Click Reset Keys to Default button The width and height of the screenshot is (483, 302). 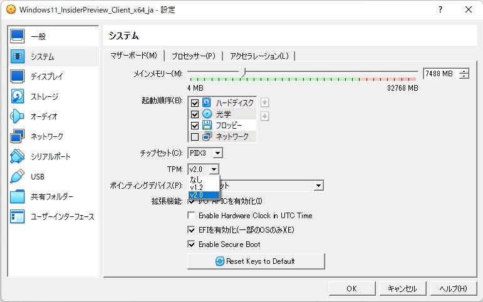256,261
